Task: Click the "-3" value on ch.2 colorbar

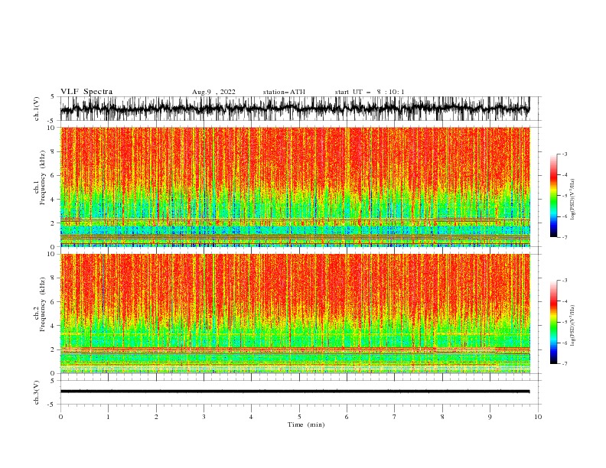Action: pos(564,281)
